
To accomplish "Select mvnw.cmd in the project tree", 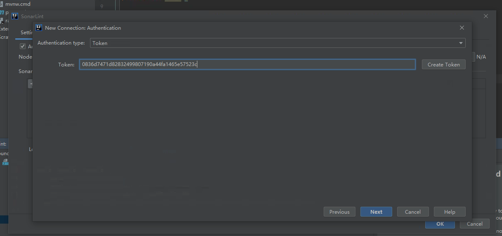I will point(18,4).
